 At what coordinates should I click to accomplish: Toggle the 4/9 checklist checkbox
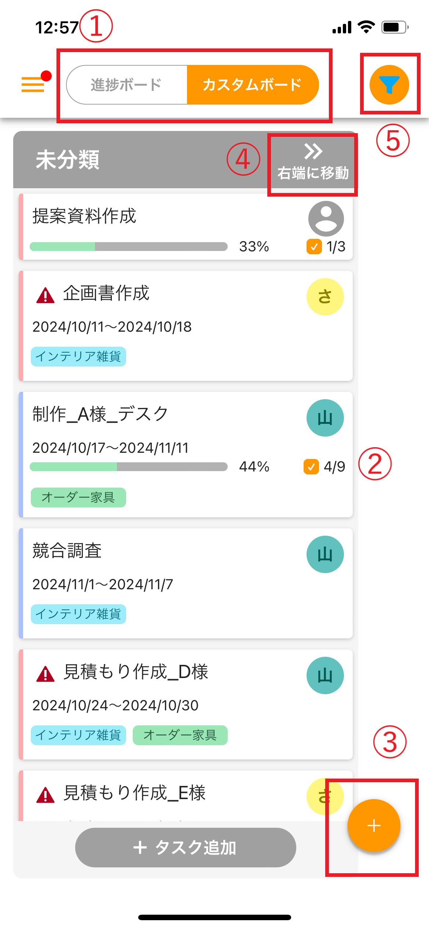click(x=311, y=467)
